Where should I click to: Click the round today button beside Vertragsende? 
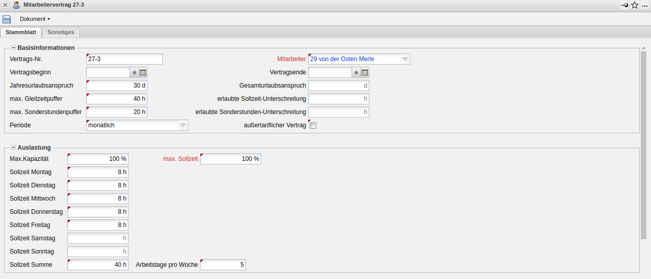pos(356,72)
